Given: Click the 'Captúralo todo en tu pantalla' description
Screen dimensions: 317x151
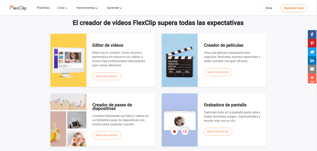Looking at the screenshot, I should tap(232, 116).
